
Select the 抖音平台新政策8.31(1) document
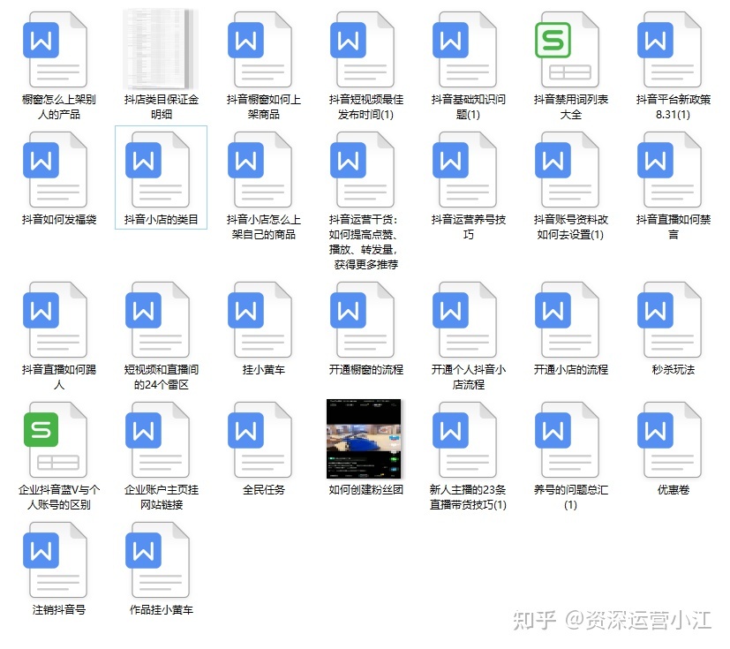(x=673, y=49)
